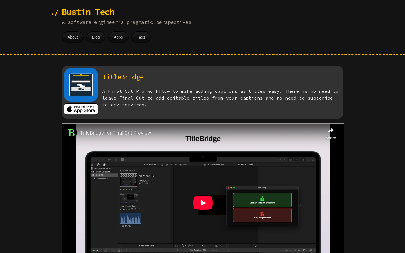The width and height of the screenshot is (405, 253).
Task: Click Download on the App Store badge
Action: [81, 109]
